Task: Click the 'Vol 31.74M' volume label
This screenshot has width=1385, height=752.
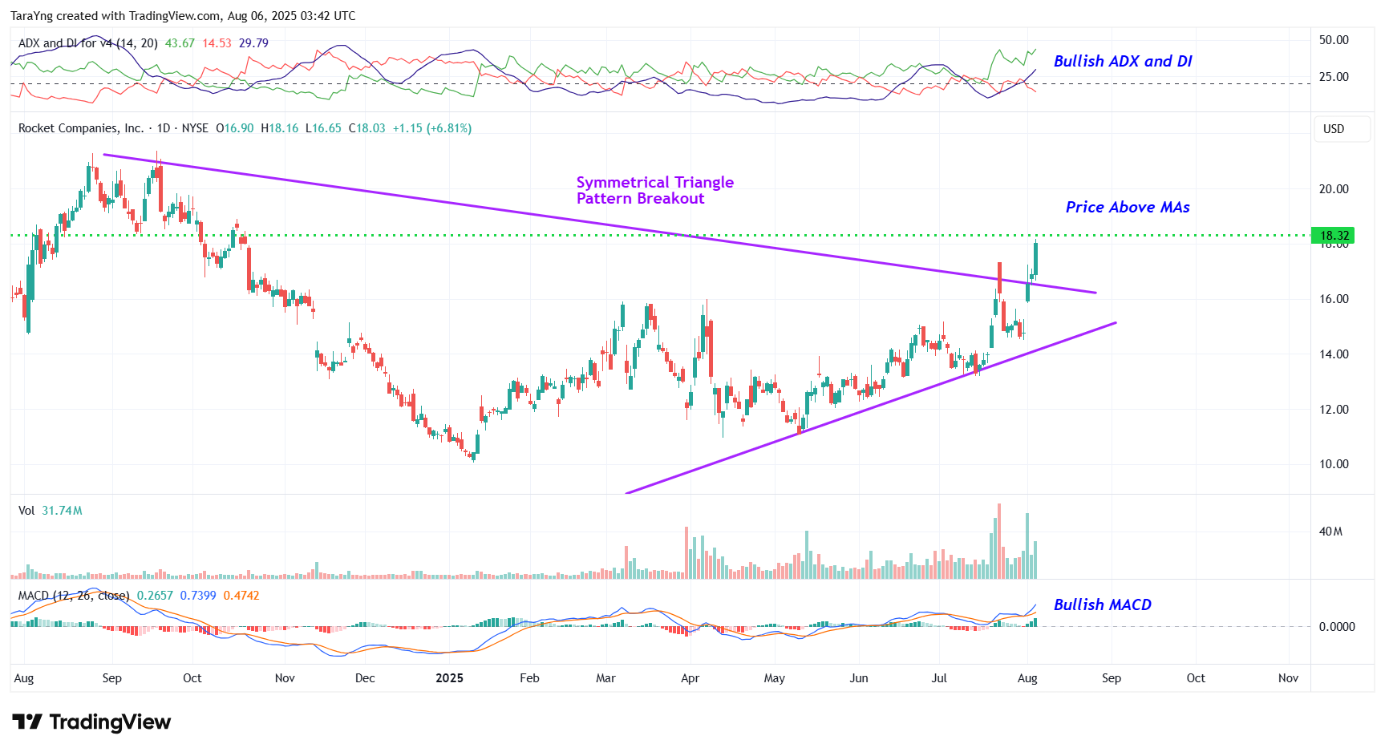Action: (51, 511)
